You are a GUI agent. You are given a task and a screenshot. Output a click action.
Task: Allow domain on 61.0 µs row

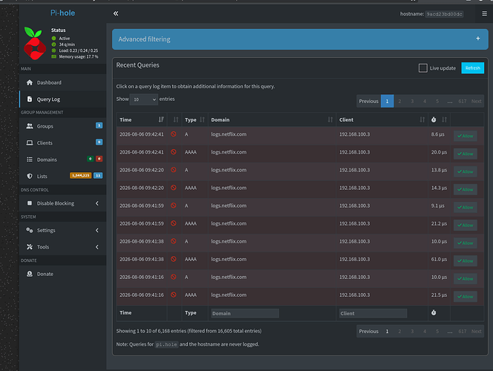465,261
